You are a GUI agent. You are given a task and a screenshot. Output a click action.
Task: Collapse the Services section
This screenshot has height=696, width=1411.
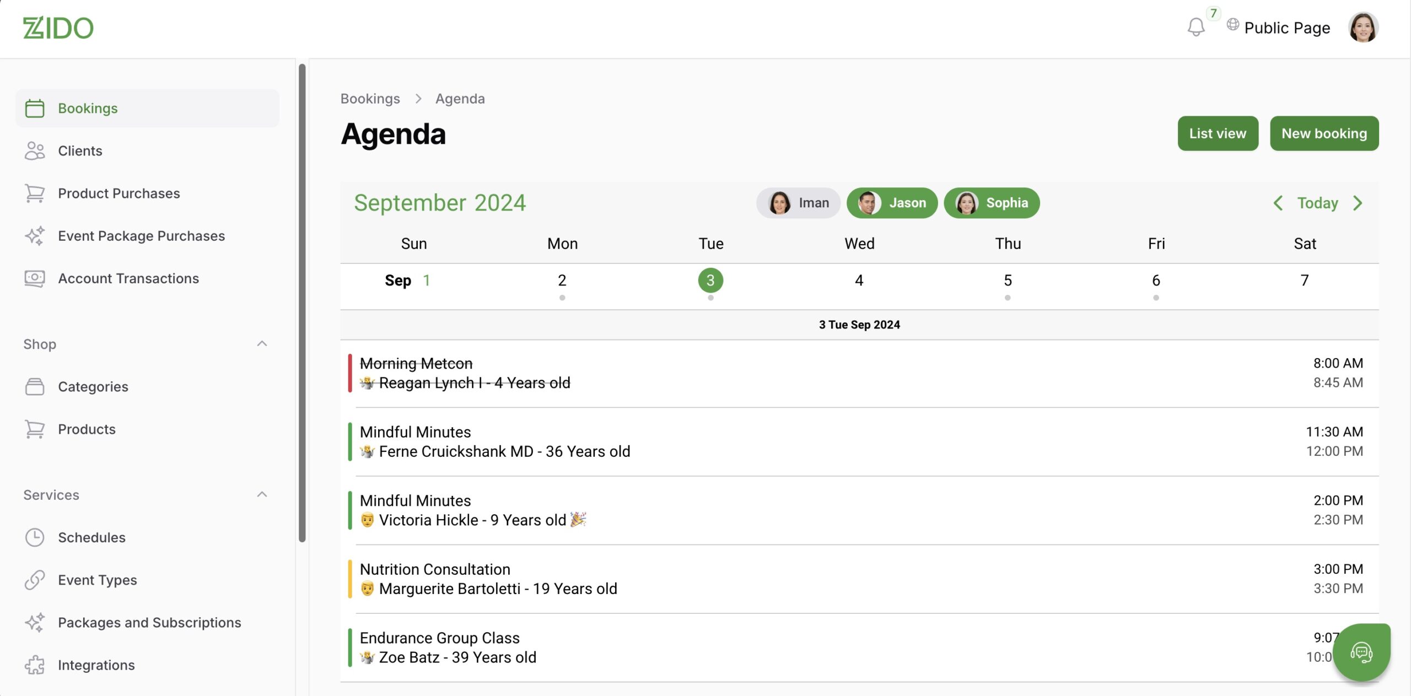tap(262, 494)
